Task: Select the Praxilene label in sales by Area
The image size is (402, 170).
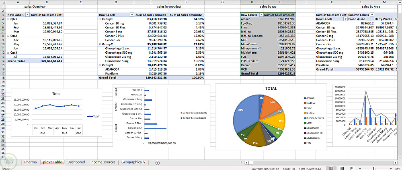Action: (x=331, y=65)
